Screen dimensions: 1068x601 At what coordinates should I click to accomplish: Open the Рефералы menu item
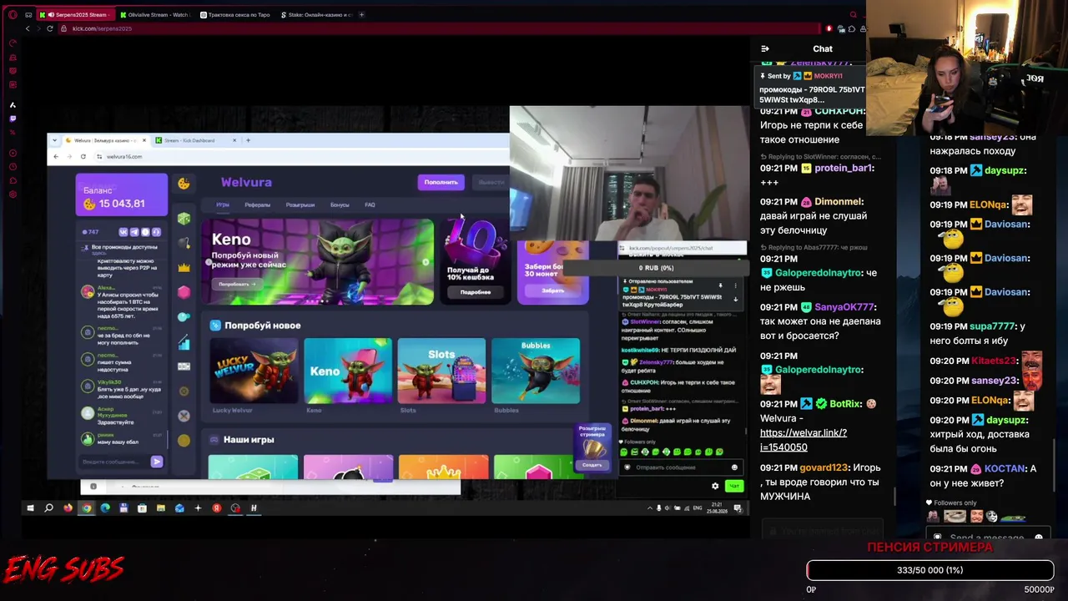coord(257,205)
